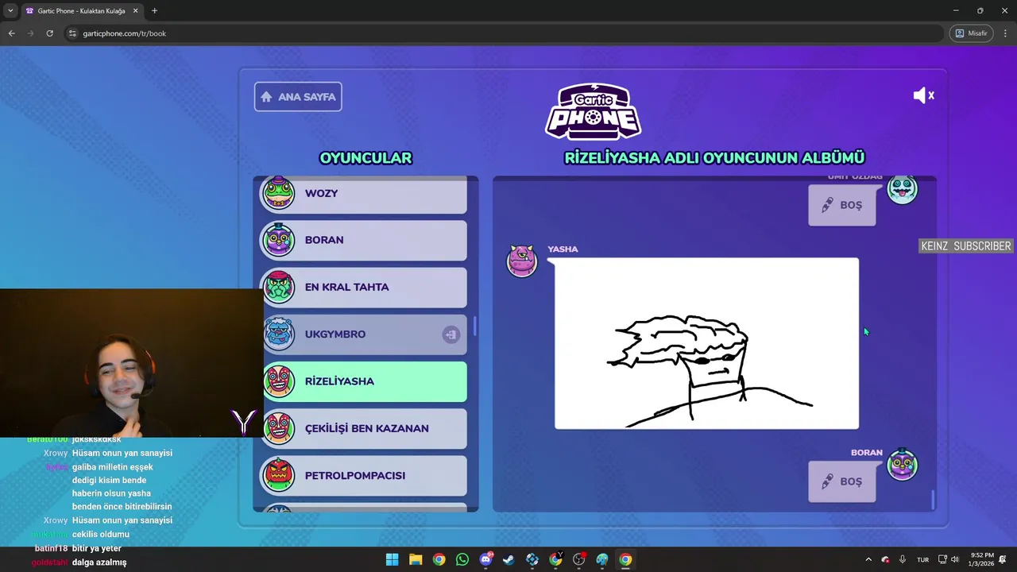Click the album panel scrollbar
The width and height of the screenshot is (1017, 572).
coord(933,500)
